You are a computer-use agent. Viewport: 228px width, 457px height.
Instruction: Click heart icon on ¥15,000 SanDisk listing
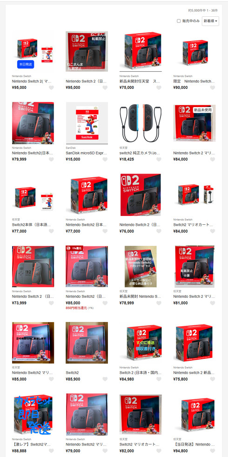(105, 159)
